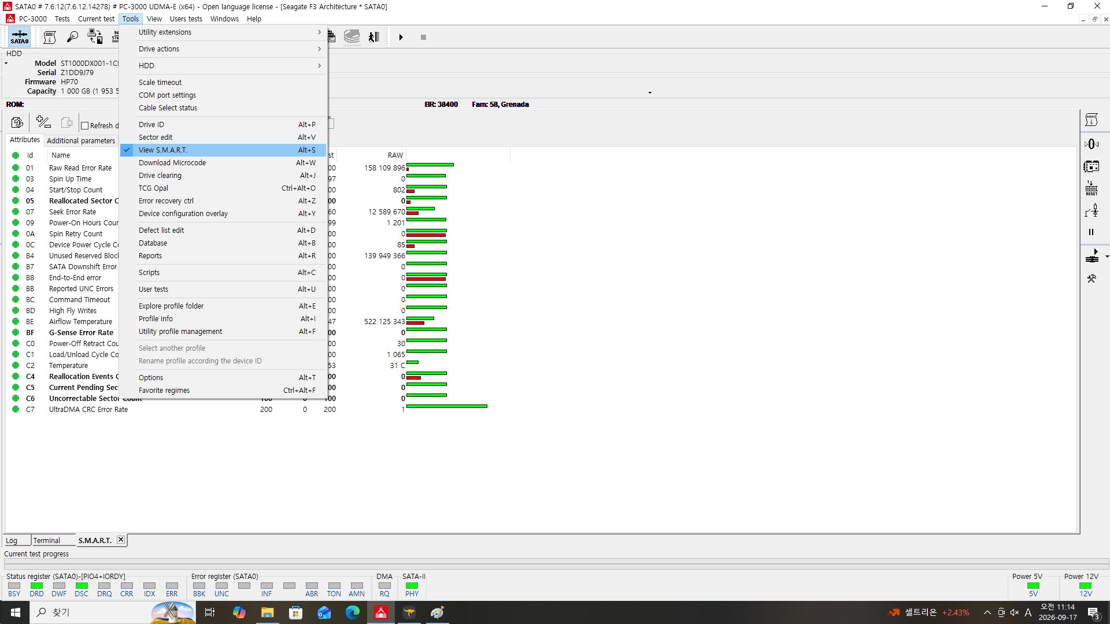This screenshot has height=624, width=1110.
Task: Click the disk stack toolbar icon
Action: point(351,37)
